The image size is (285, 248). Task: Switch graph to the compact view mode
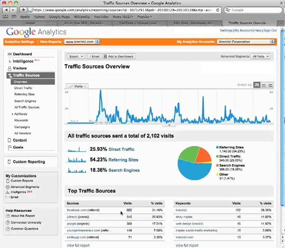tap(270, 85)
